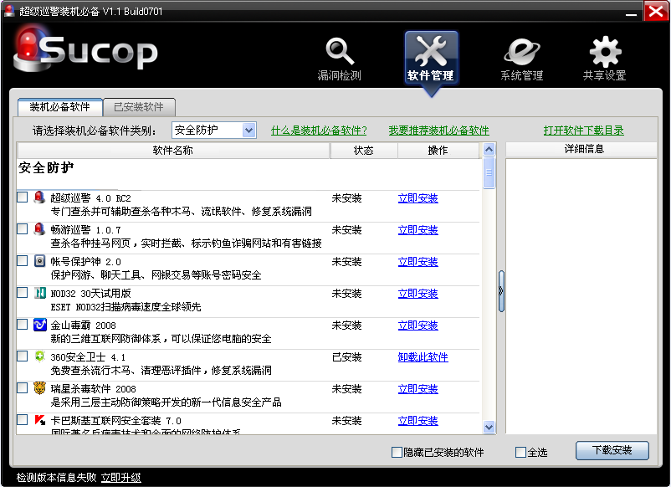Check the box for 金山毒霸 2008

coord(23,324)
